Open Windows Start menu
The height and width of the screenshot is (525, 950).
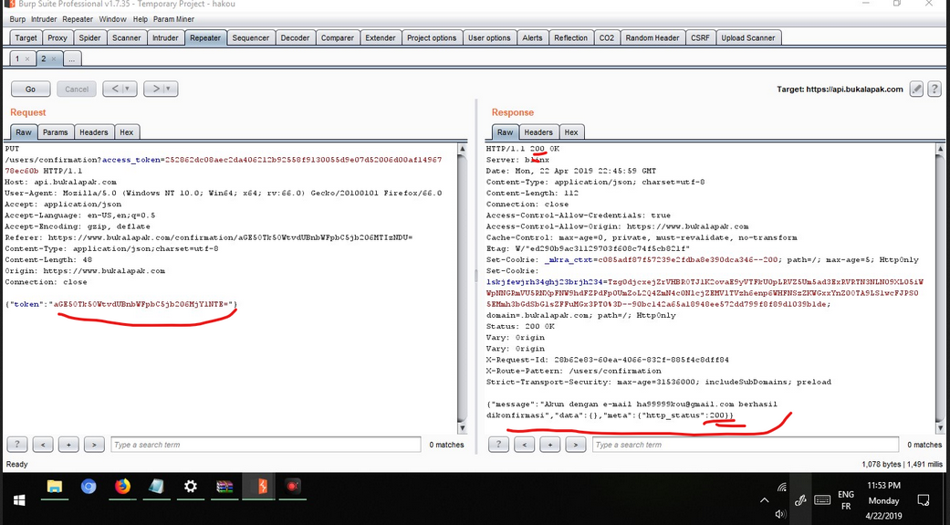tap(19, 499)
